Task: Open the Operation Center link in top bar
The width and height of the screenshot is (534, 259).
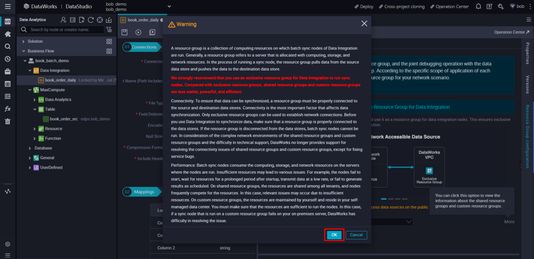Action: [x=449, y=7]
